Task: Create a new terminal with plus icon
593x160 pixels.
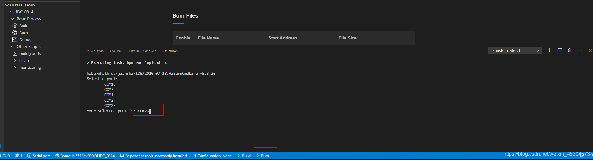Action: (x=550, y=50)
